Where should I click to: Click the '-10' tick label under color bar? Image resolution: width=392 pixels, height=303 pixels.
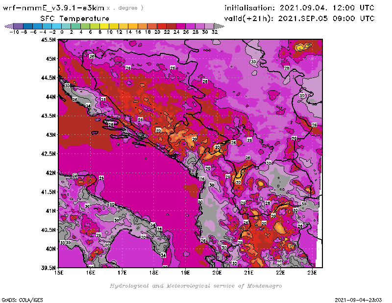point(14,32)
